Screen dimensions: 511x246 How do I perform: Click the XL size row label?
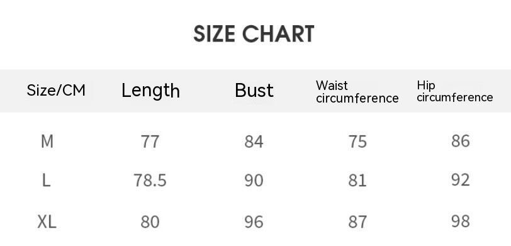pos(47,222)
